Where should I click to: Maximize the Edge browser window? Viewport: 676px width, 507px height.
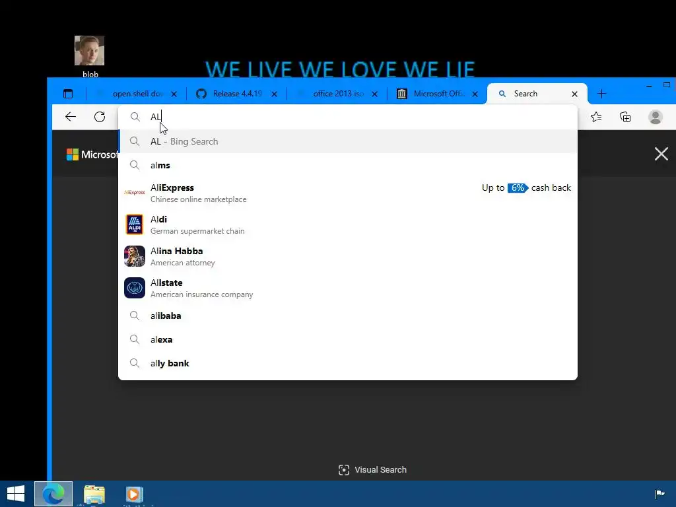coord(667,85)
